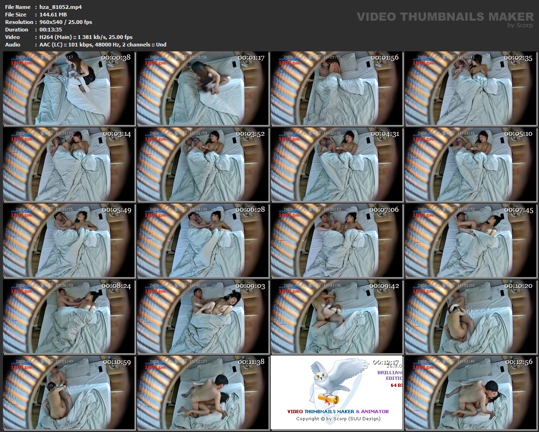
Task: Click the AAC audio codec info line
Action: 102,45
